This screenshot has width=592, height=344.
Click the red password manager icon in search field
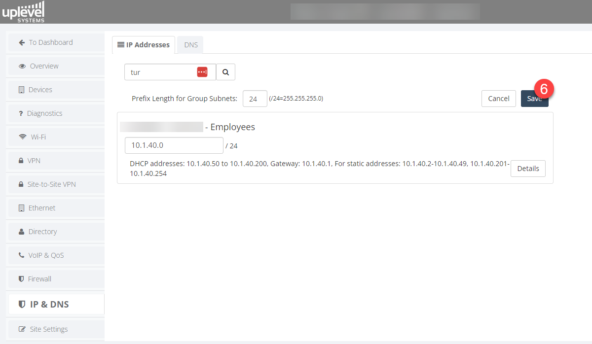click(x=202, y=72)
